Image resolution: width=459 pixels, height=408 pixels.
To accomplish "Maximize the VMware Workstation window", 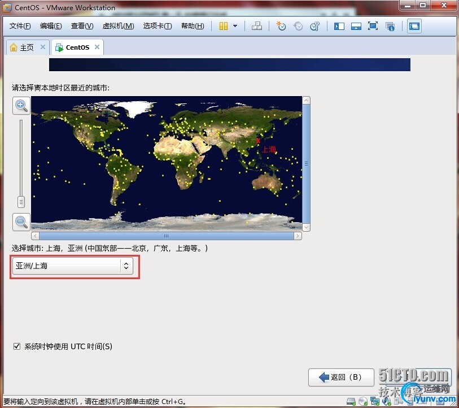I will coord(423,5).
